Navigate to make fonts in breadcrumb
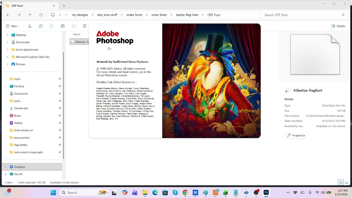Screen dimensions: 352x198 point(134,15)
